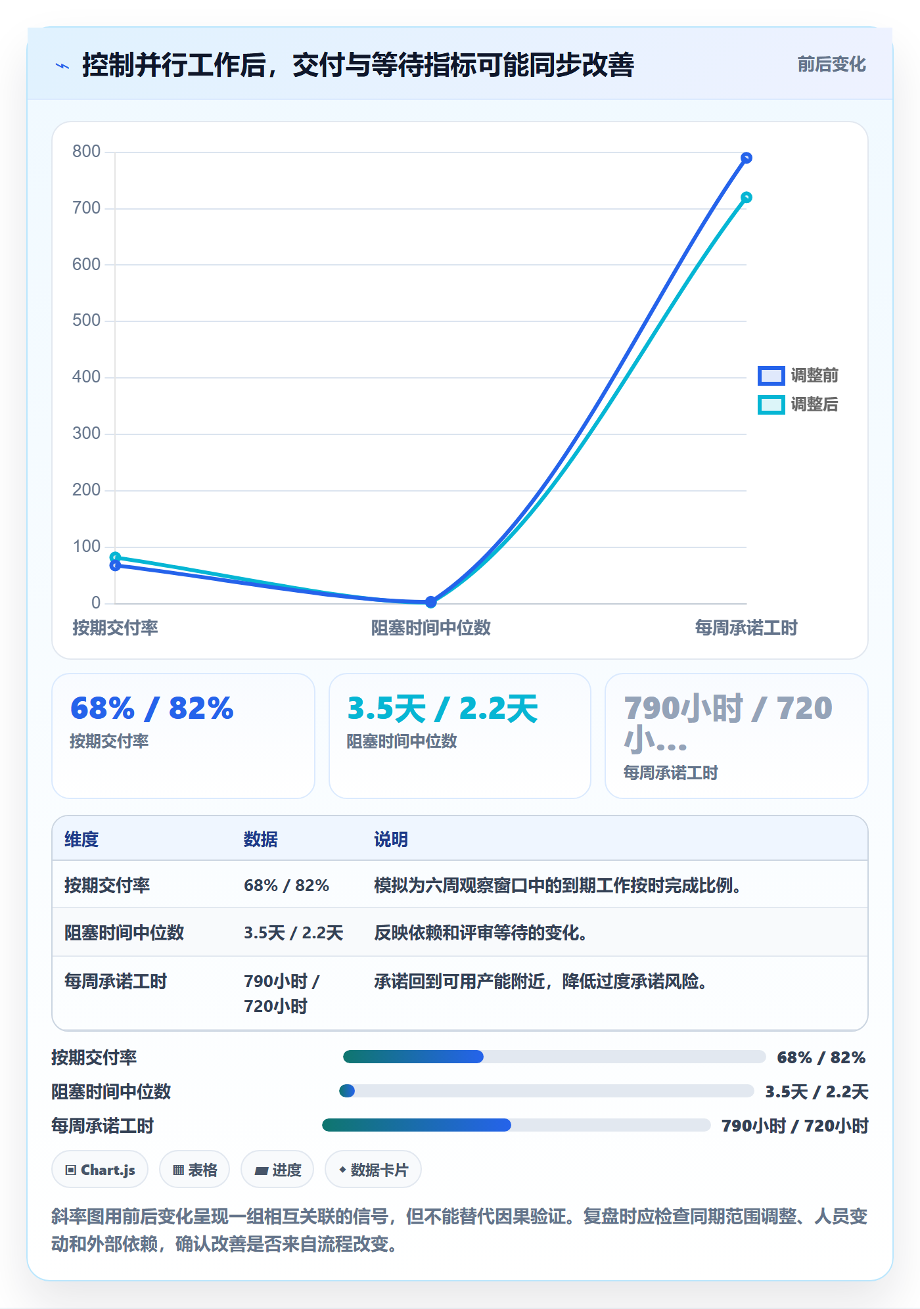The width and height of the screenshot is (920, 1309).
Task: Click the description 承诺回到可用产能附近，降低过度承诺风险。
Action: (x=540, y=981)
